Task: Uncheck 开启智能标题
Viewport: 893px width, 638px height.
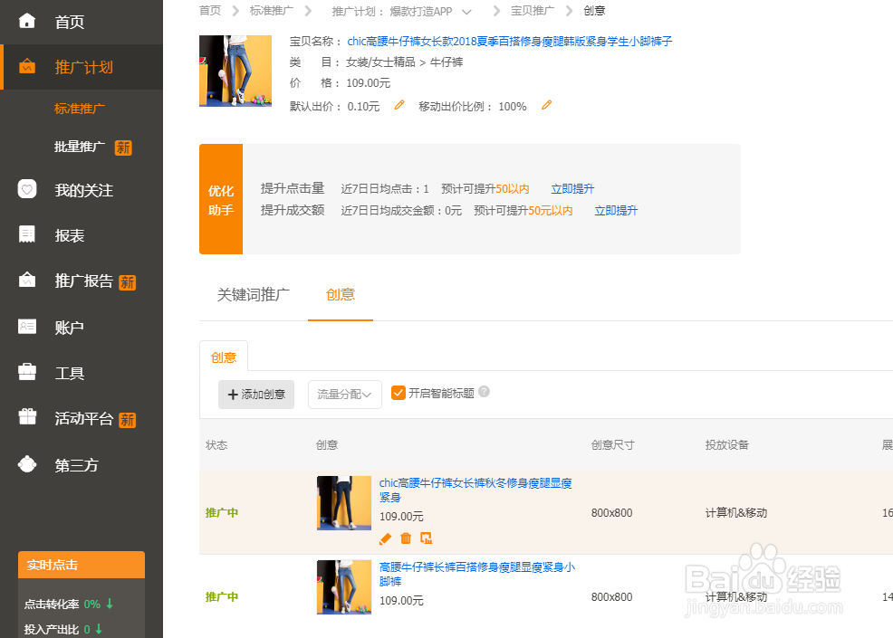Action: pyautogui.click(x=398, y=393)
